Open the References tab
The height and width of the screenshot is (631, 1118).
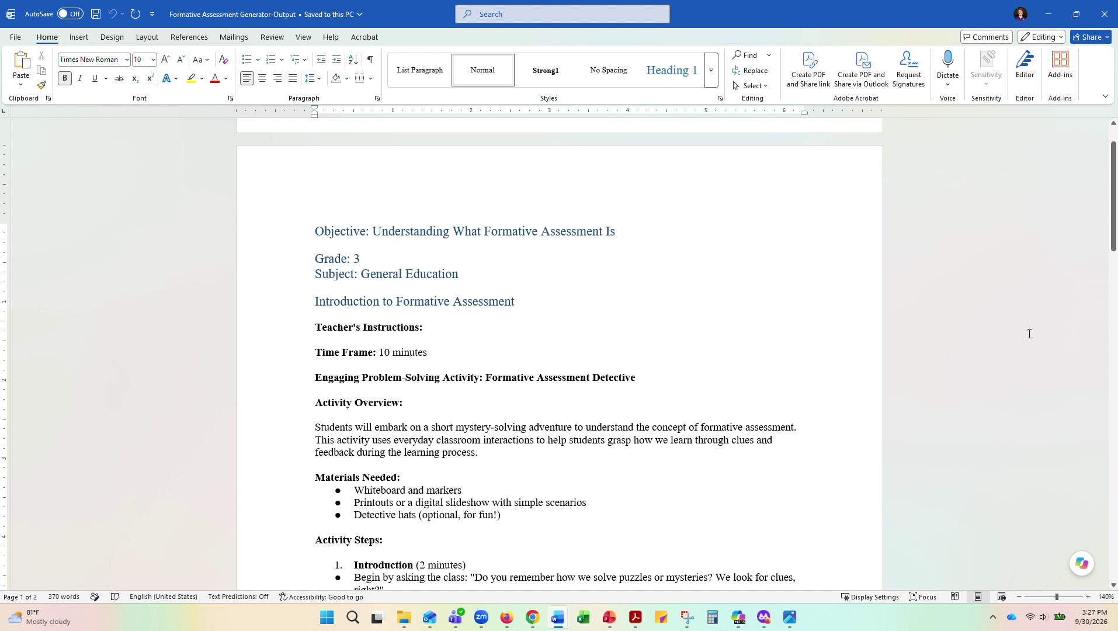pyautogui.click(x=189, y=37)
